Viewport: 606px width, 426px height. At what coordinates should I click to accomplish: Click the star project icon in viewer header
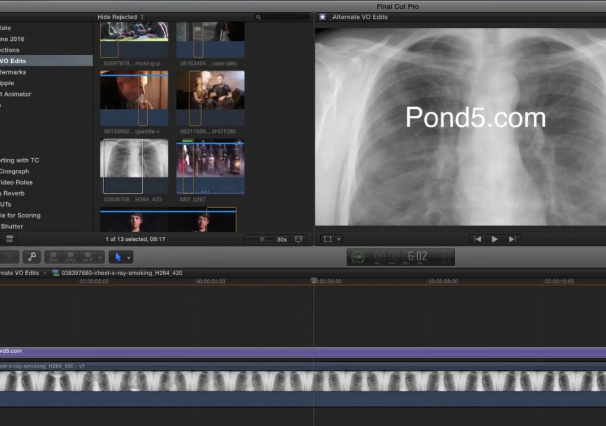click(x=323, y=17)
